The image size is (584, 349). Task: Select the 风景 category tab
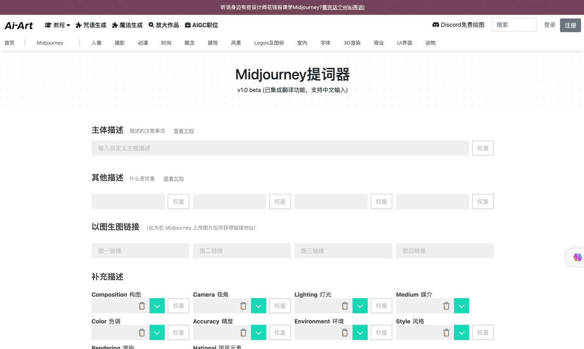point(236,43)
